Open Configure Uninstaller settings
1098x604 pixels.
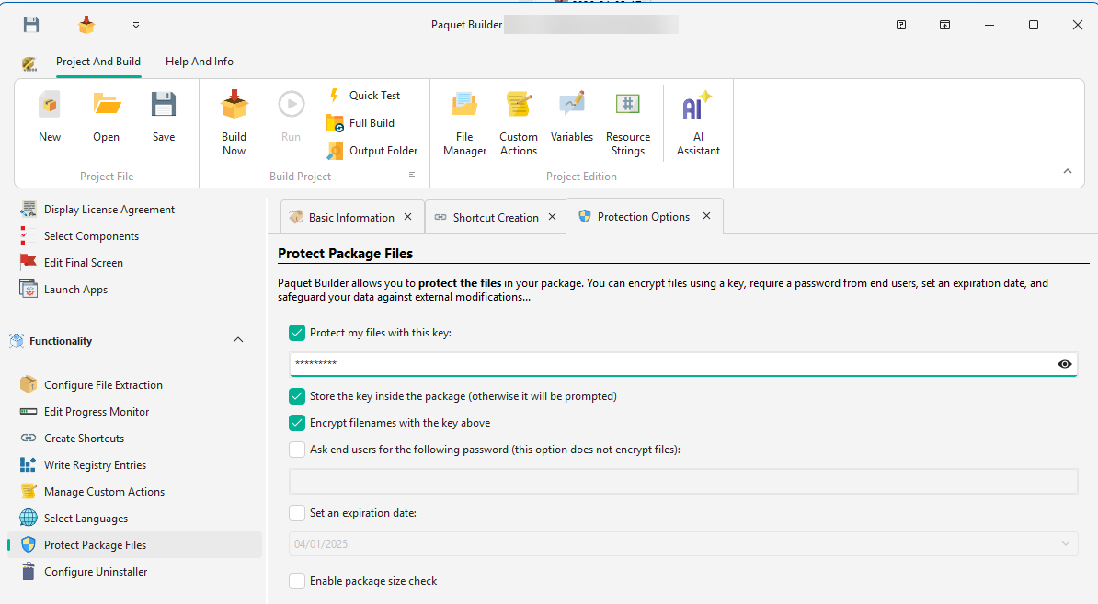point(95,571)
